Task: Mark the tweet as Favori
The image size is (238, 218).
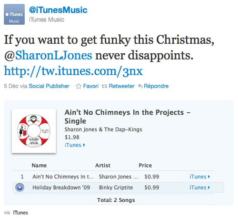Action: click(x=91, y=86)
